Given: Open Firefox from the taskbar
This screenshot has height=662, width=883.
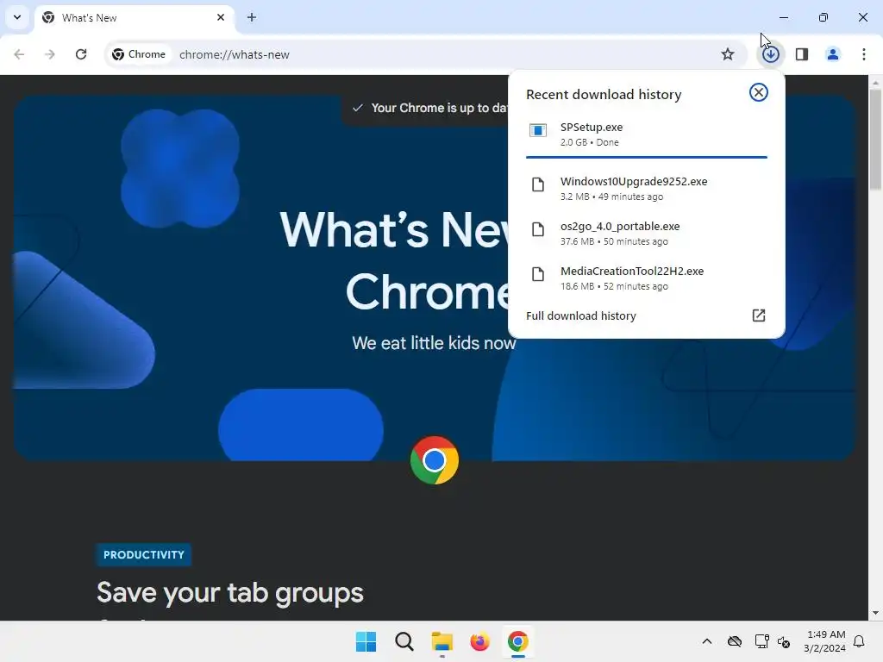Looking at the screenshot, I should click(x=479, y=641).
